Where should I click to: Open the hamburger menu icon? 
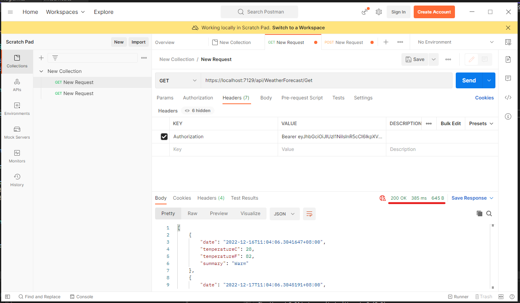[10, 12]
